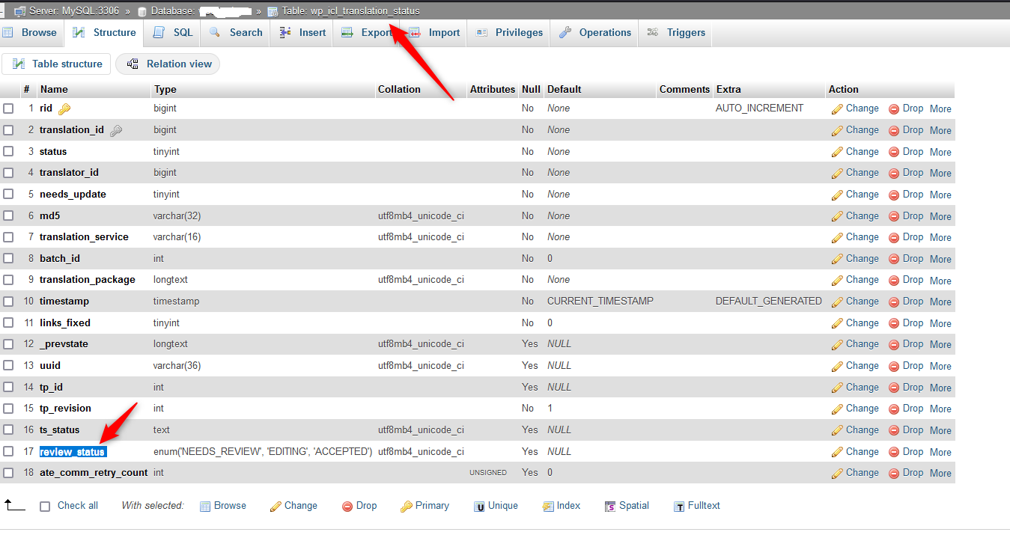Go to the Insert tab
This screenshot has width=1010, height=544.
pos(302,33)
